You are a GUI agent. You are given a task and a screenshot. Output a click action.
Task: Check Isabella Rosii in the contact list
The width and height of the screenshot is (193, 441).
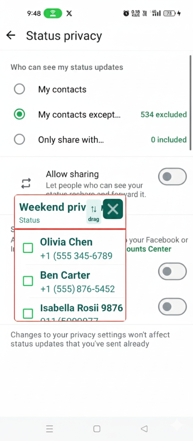tap(28, 314)
